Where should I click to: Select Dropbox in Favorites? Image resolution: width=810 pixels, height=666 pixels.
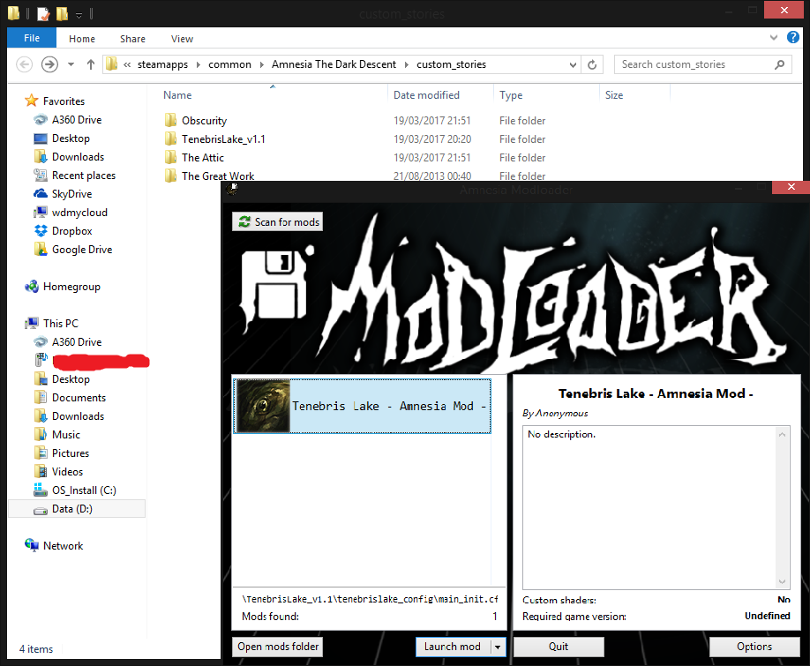(71, 231)
